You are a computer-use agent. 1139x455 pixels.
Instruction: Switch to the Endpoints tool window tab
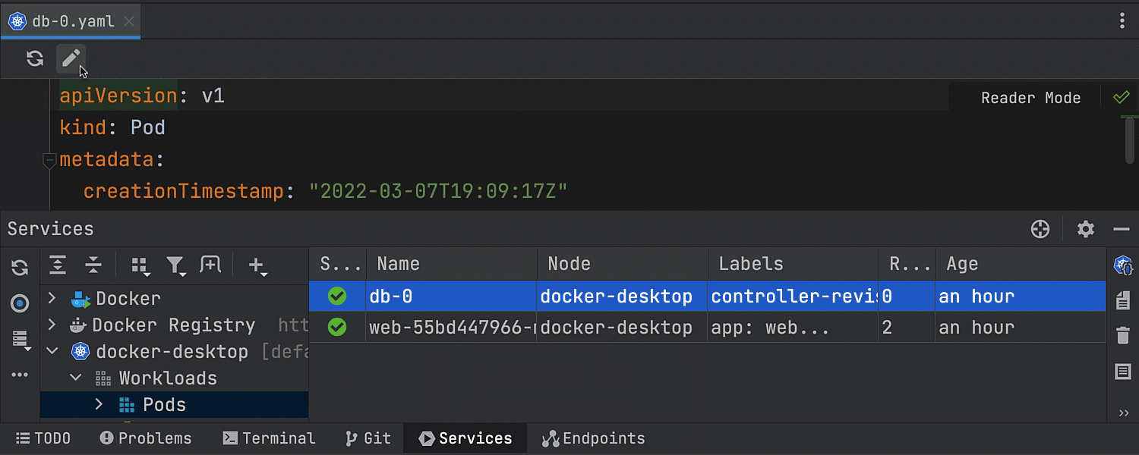pos(594,438)
